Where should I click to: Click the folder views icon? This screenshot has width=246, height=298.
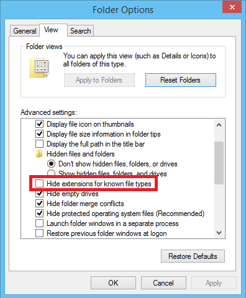[39, 68]
